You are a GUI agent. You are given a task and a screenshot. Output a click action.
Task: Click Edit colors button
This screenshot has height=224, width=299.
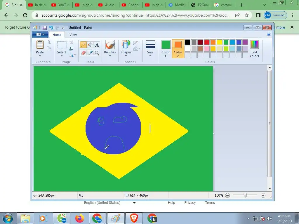[254, 49]
